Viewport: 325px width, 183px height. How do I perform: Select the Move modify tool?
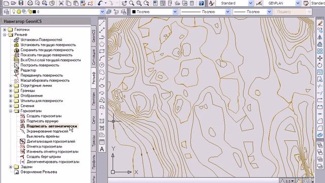point(320,58)
